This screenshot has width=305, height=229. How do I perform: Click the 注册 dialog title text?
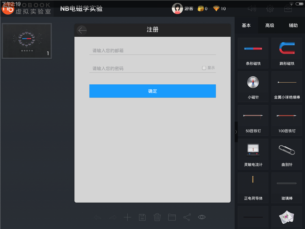point(152,30)
